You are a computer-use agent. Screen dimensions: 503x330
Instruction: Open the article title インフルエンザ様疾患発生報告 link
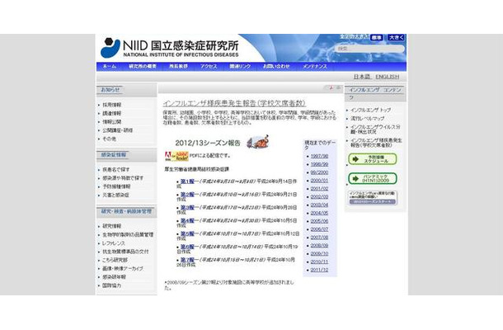click(x=234, y=103)
